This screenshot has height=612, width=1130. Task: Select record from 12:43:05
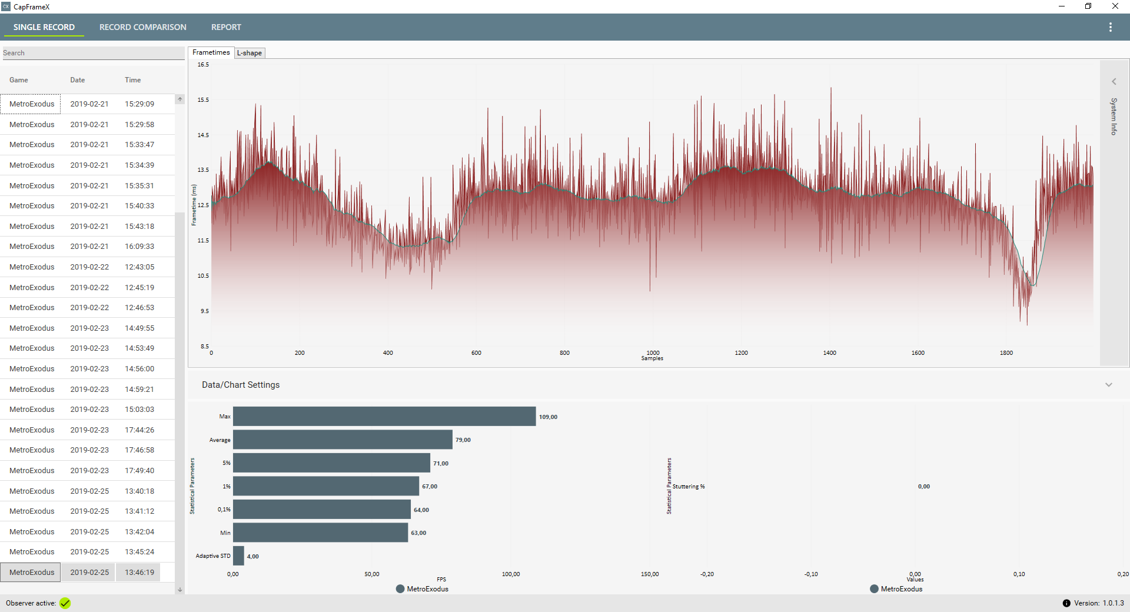coord(88,267)
